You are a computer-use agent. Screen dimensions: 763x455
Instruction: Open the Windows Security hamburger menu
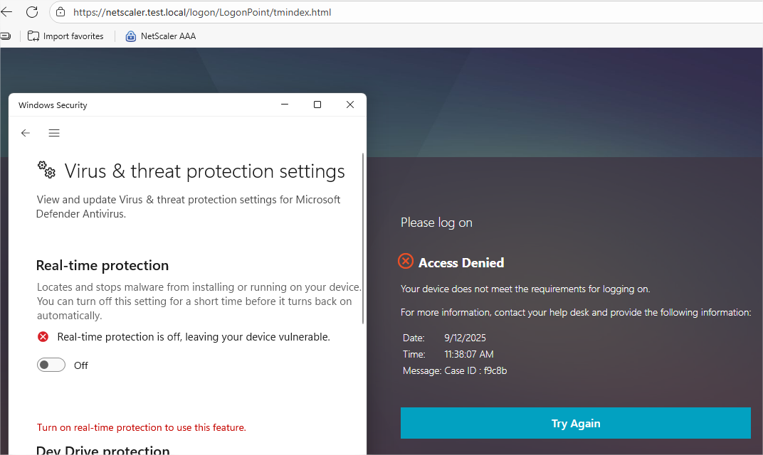pyautogui.click(x=54, y=133)
